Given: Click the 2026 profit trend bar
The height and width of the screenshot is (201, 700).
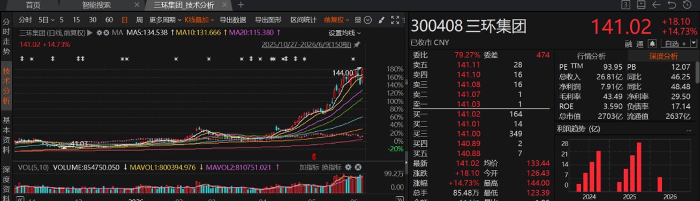Looking at the screenshot, I should (659, 184).
